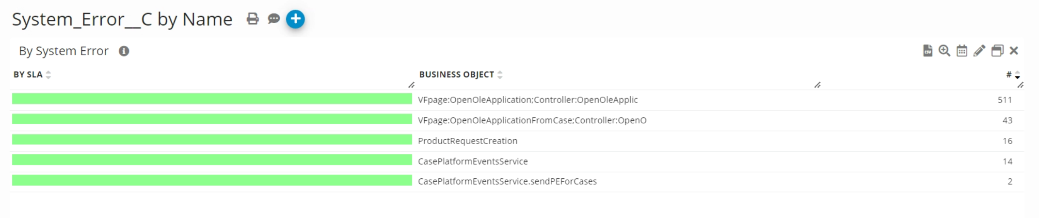
Task: Open CasePlatformEventsService.sendPEForCases entry
Action: [507, 181]
